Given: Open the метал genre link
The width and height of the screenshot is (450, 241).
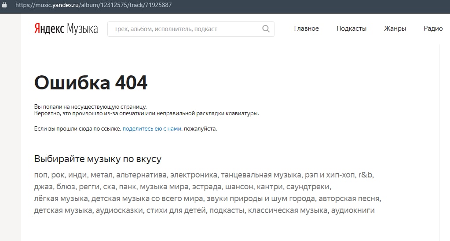Looking at the screenshot, I should point(101,175).
